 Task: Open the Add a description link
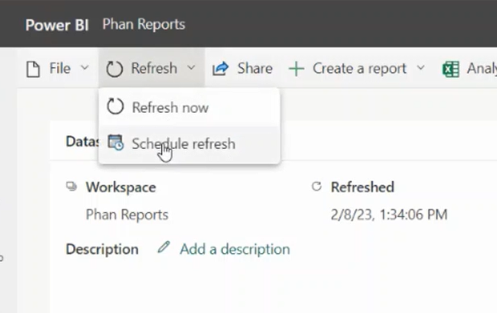[235, 249]
